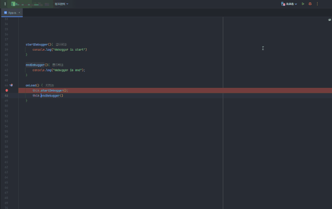
Task: Click the usages hint after endDebugger()
Action: click(58, 65)
